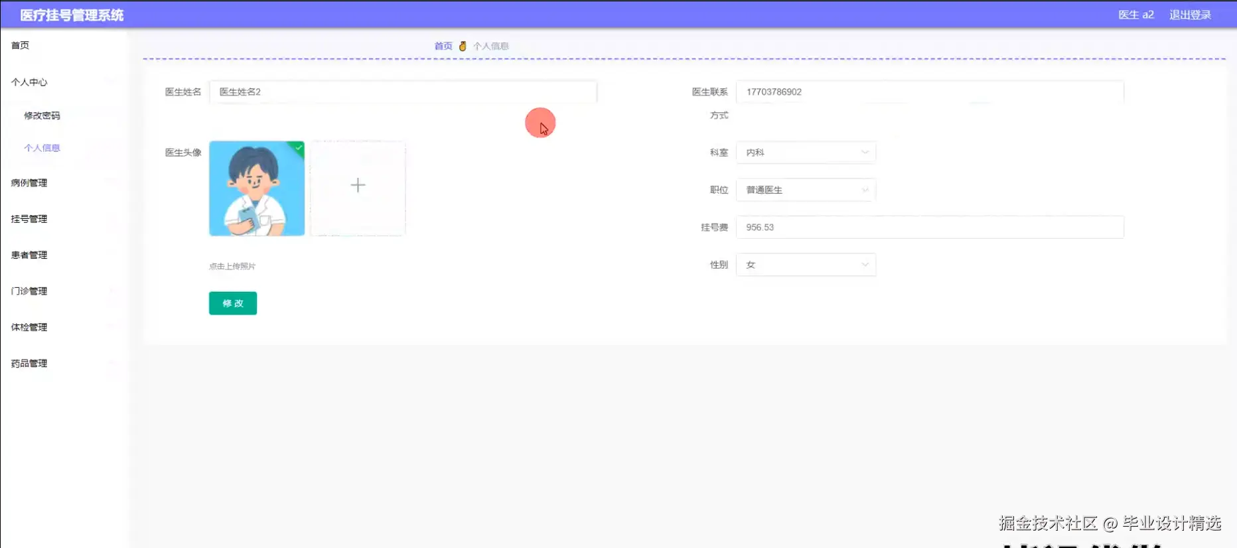This screenshot has width=1237, height=548.
Task: Click the 挂号费 field label
Action: pyautogui.click(x=715, y=227)
